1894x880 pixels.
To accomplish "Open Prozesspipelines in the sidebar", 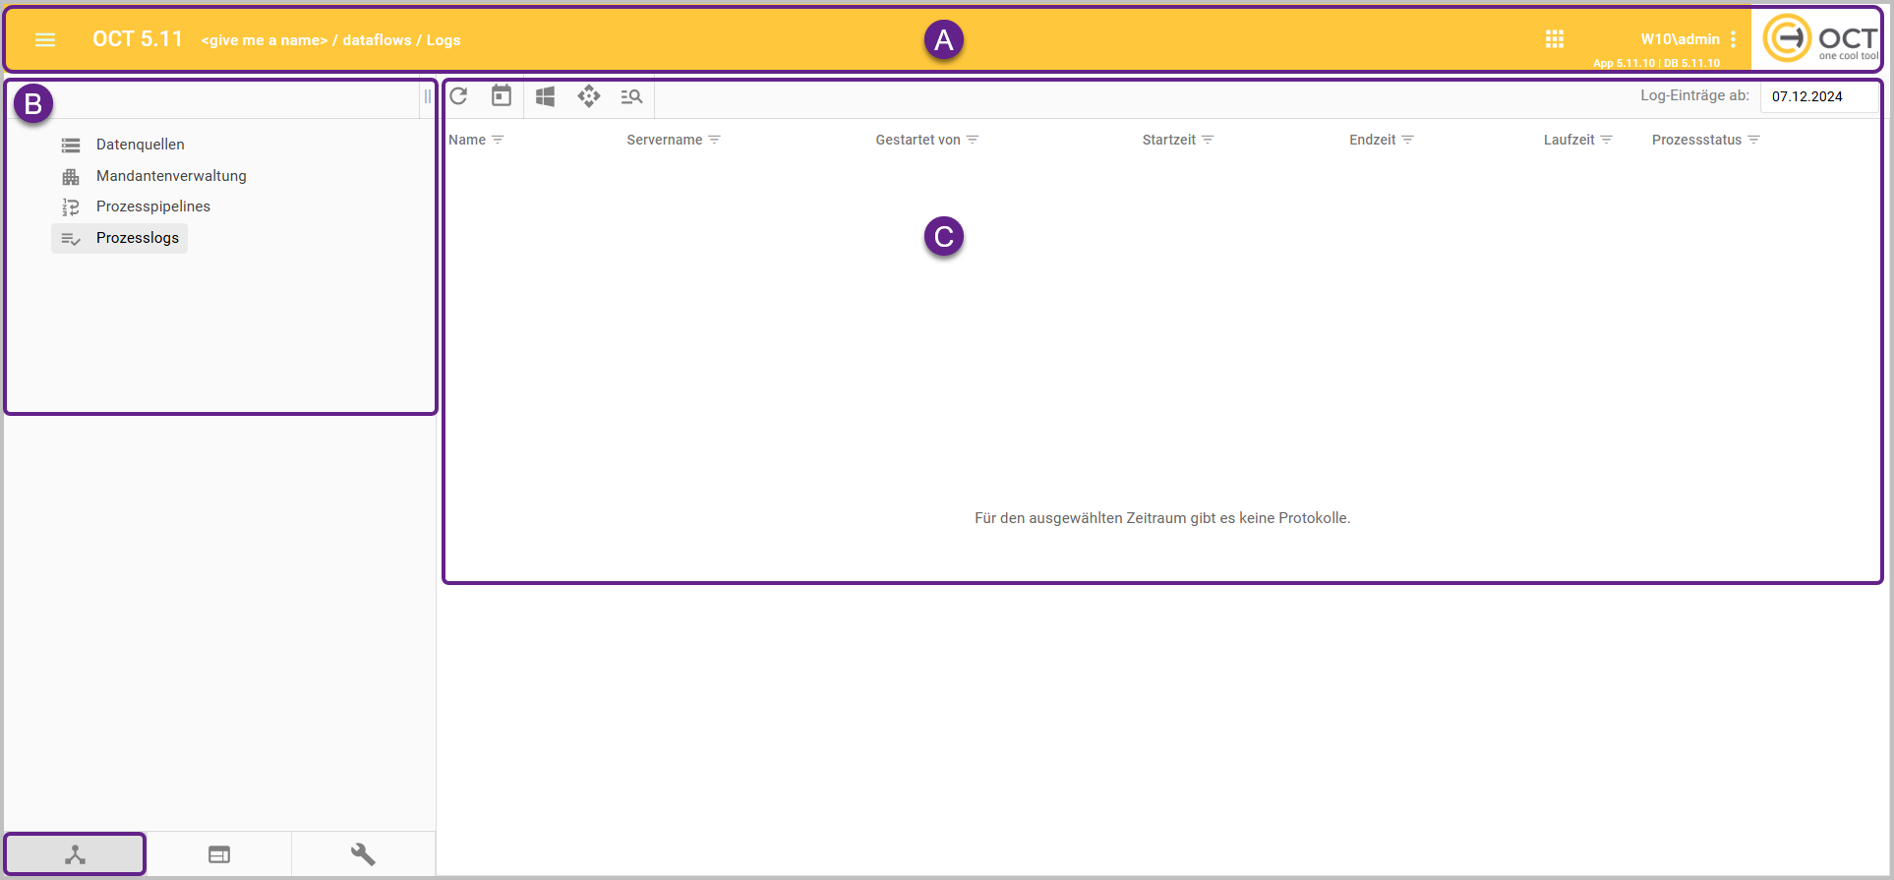I will pos(152,206).
